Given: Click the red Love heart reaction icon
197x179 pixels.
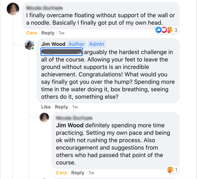Looking at the screenshot, I should [164, 30].
